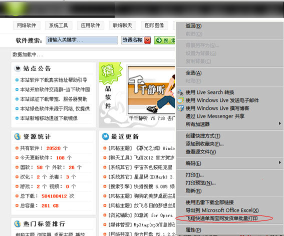Select 全选(A) in context menu
284x236 pixels.
[x=193, y=73]
